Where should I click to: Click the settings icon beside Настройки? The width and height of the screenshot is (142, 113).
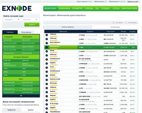[x=126, y=23]
